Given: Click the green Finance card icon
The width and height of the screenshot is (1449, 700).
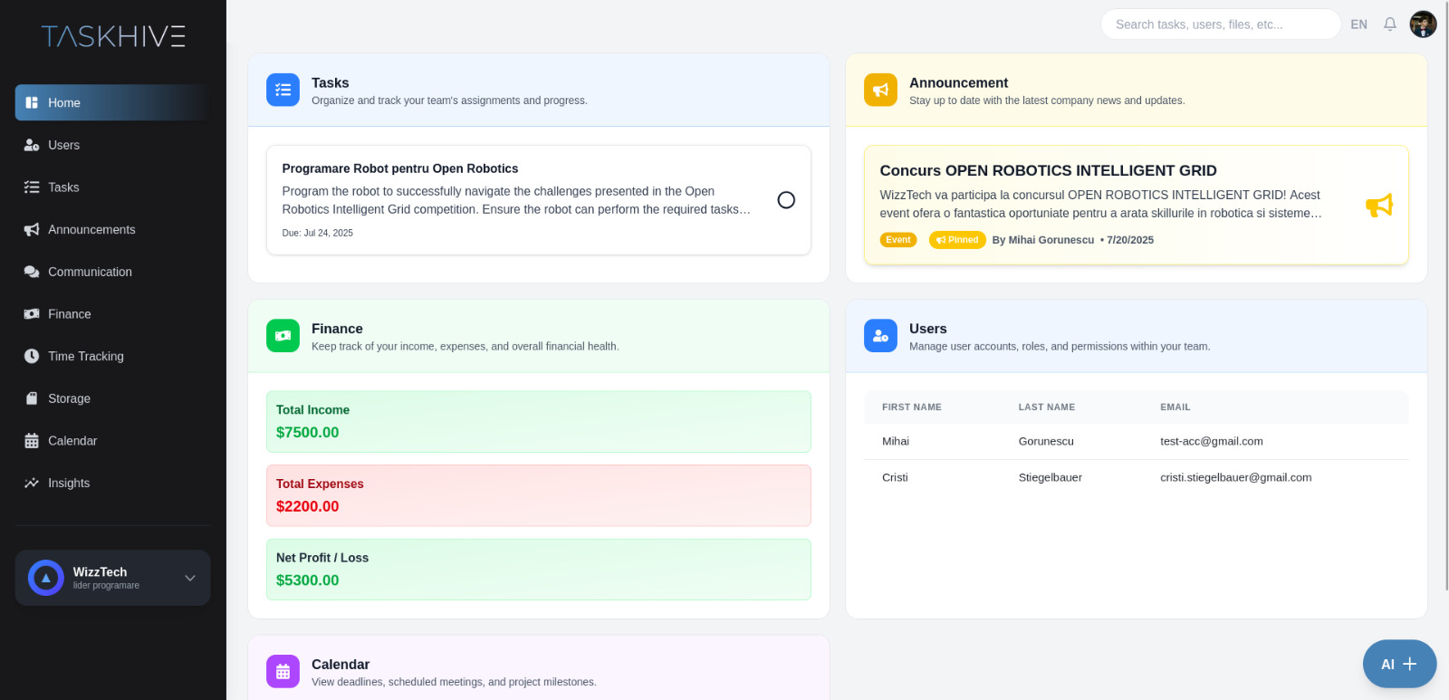Looking at the screenshot, I should click(x=283, y=336).
